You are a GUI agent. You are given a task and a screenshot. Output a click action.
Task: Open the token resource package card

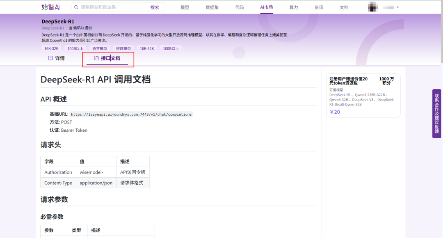(363, 95)
